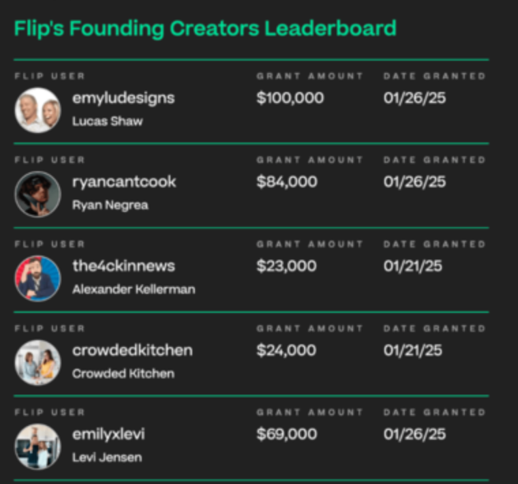
Task: Open the ryancantcook username link
Action: click(x=124, y=182)
